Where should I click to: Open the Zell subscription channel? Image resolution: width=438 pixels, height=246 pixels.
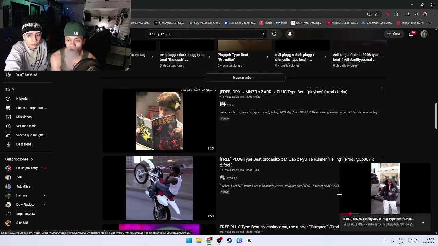coord(19,177)
